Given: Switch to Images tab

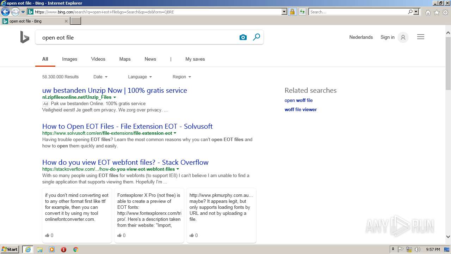Looking at the screenshot, I should [70, 59].
